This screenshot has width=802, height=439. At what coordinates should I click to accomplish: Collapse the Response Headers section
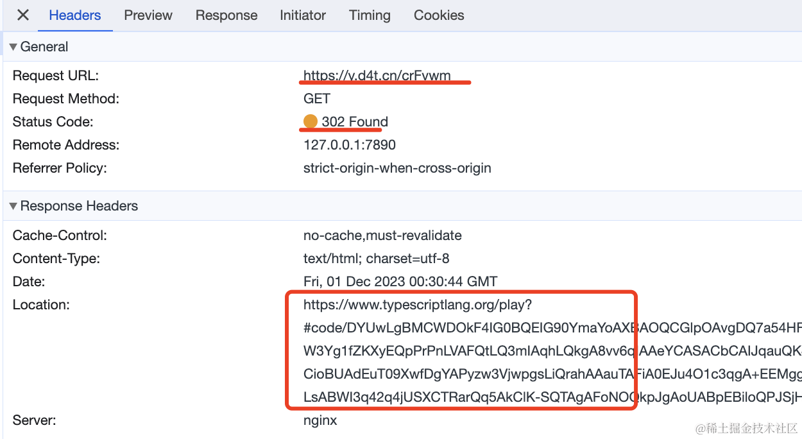coord(13,206)
